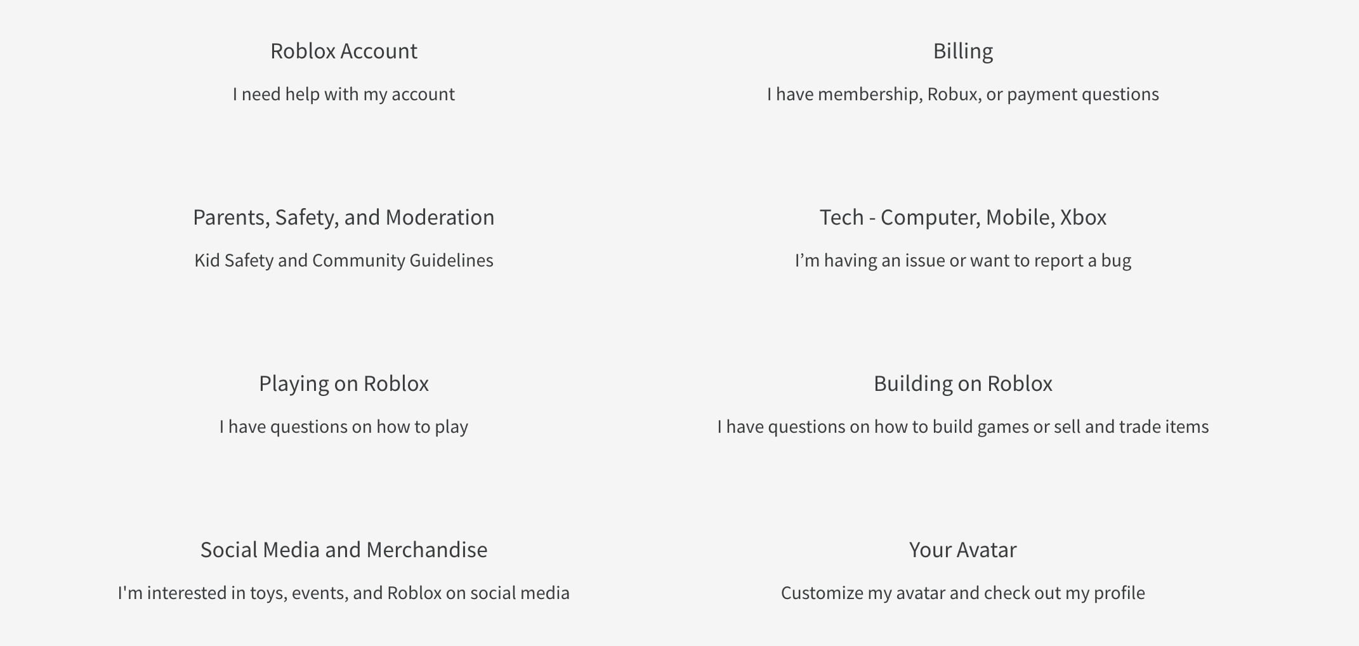Choose the category about avatar customization

point(962,550)
